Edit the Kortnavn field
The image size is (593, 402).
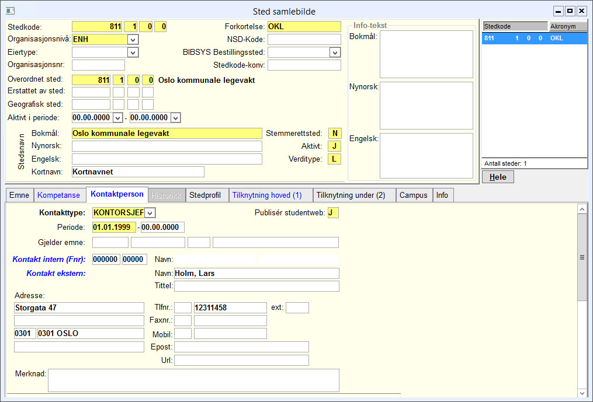coord(138,172)
